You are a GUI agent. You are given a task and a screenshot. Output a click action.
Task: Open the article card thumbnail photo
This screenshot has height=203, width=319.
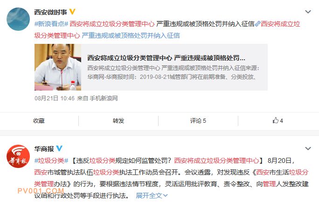click(x=58, y=67)
